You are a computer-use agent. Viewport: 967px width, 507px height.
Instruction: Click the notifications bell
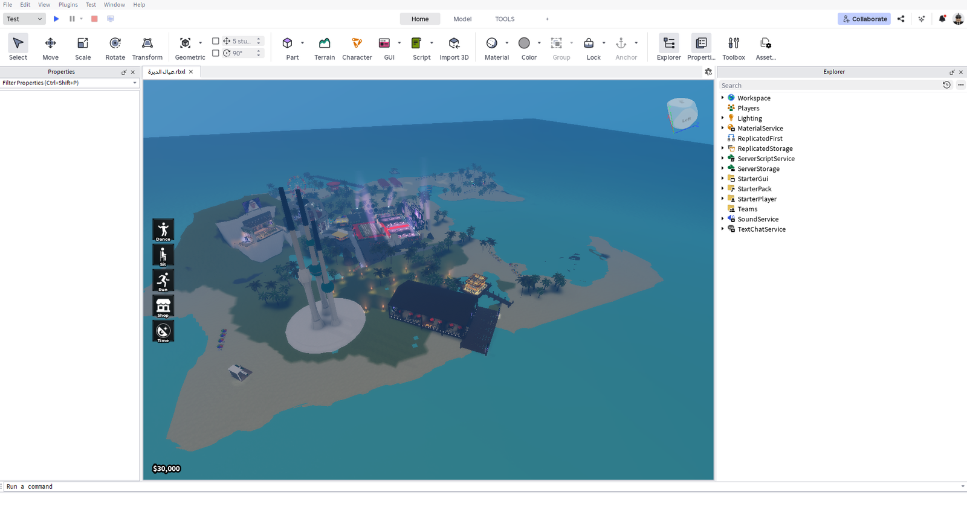tap(942, 19)
